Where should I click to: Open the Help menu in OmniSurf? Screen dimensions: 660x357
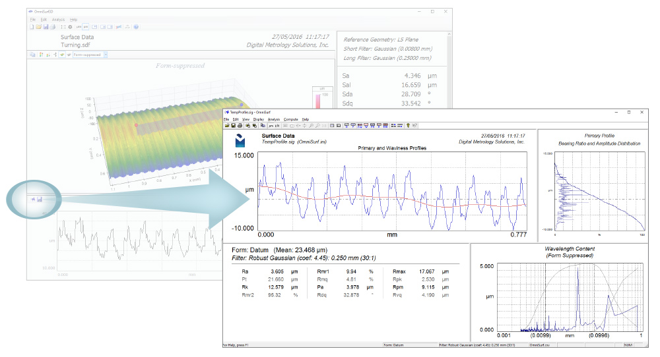click(x=305, y=119)
